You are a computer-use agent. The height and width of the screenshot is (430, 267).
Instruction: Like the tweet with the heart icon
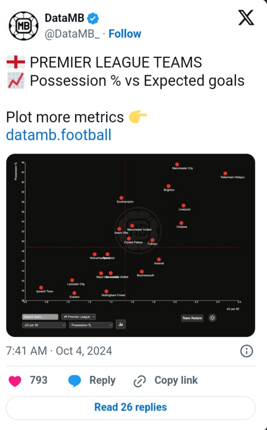[x=15, y=381]
